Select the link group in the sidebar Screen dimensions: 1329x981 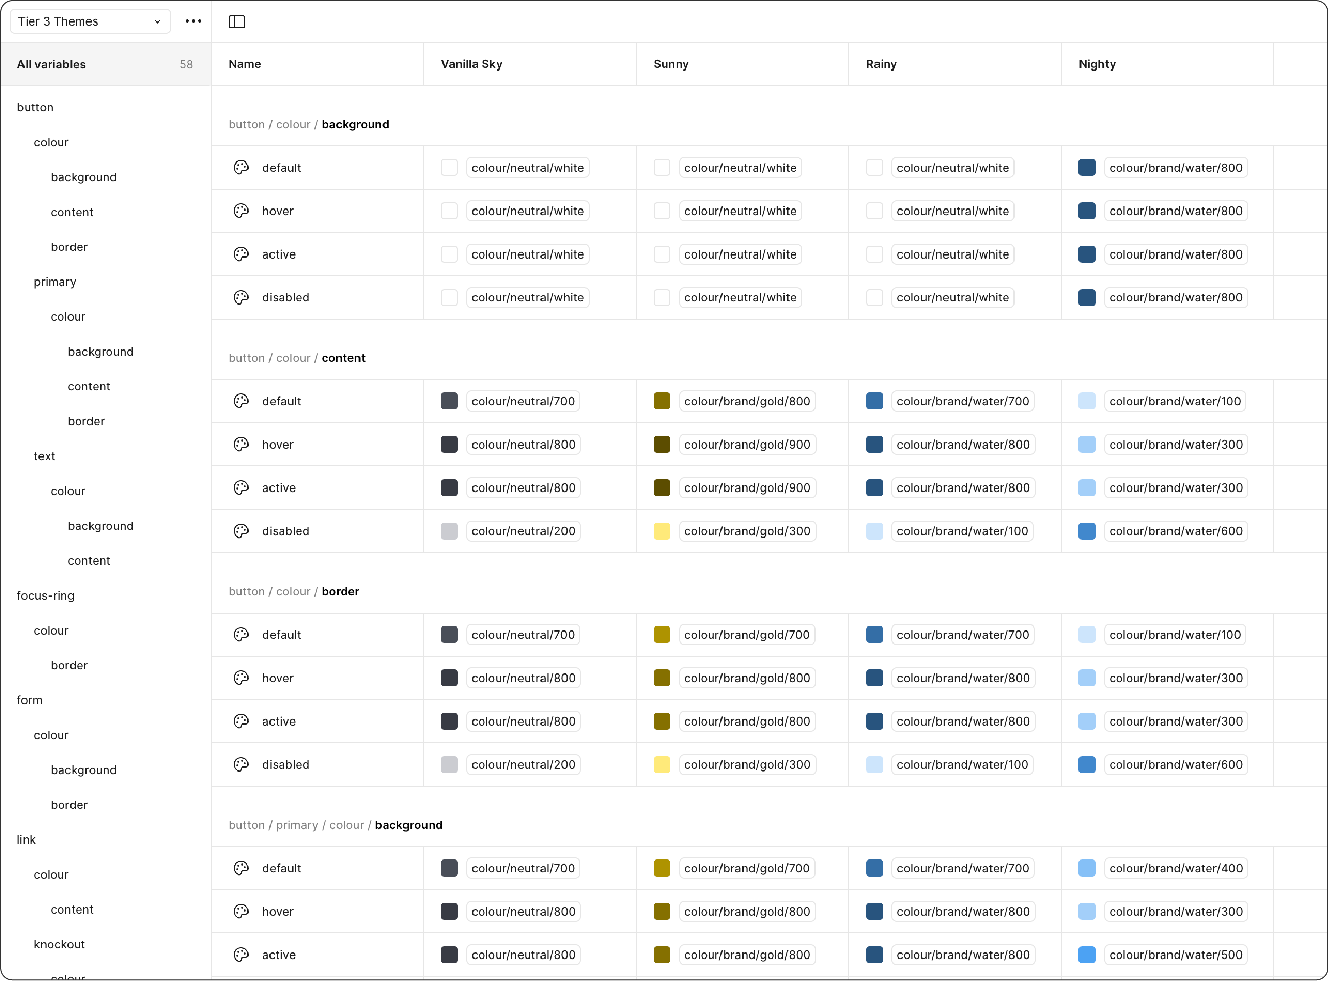[x=26, y=839]
